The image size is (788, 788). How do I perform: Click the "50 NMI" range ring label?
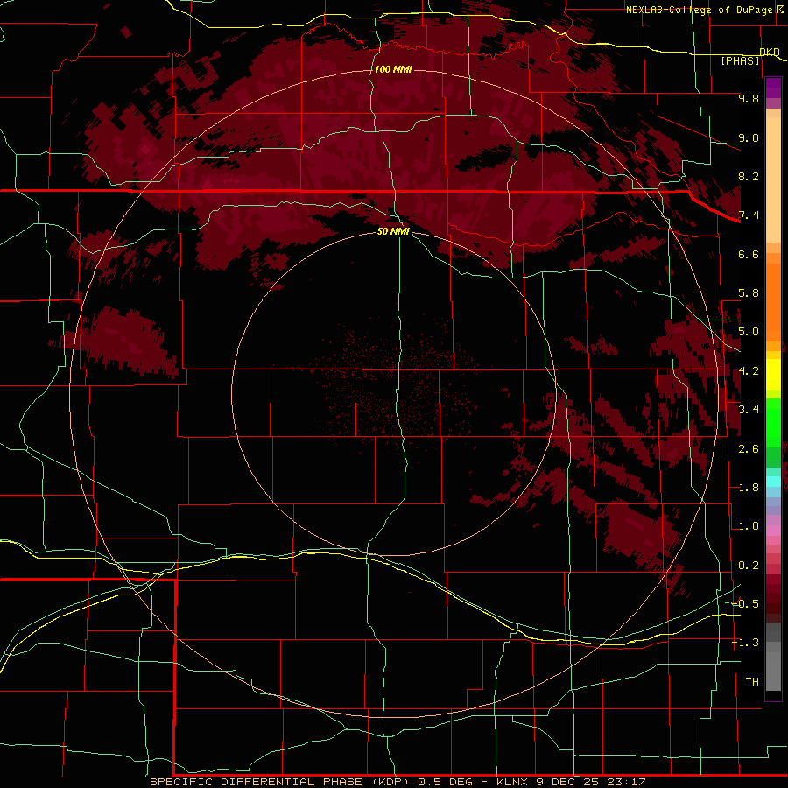pyautogui.click(x=393, y=231)
